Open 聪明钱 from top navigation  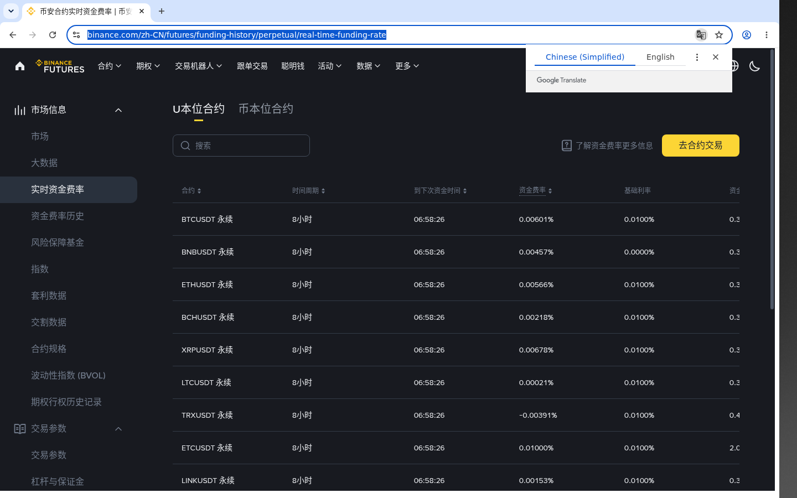pyautogui.click(x=293, y=66)
